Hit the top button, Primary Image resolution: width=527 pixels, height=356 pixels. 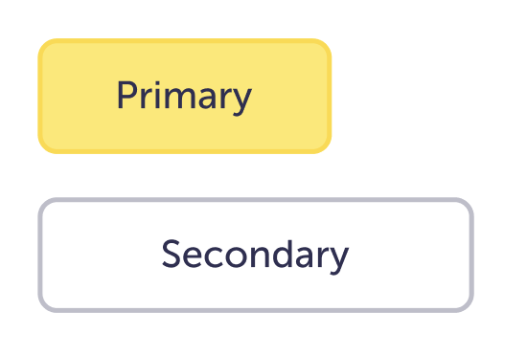(185, 97)
